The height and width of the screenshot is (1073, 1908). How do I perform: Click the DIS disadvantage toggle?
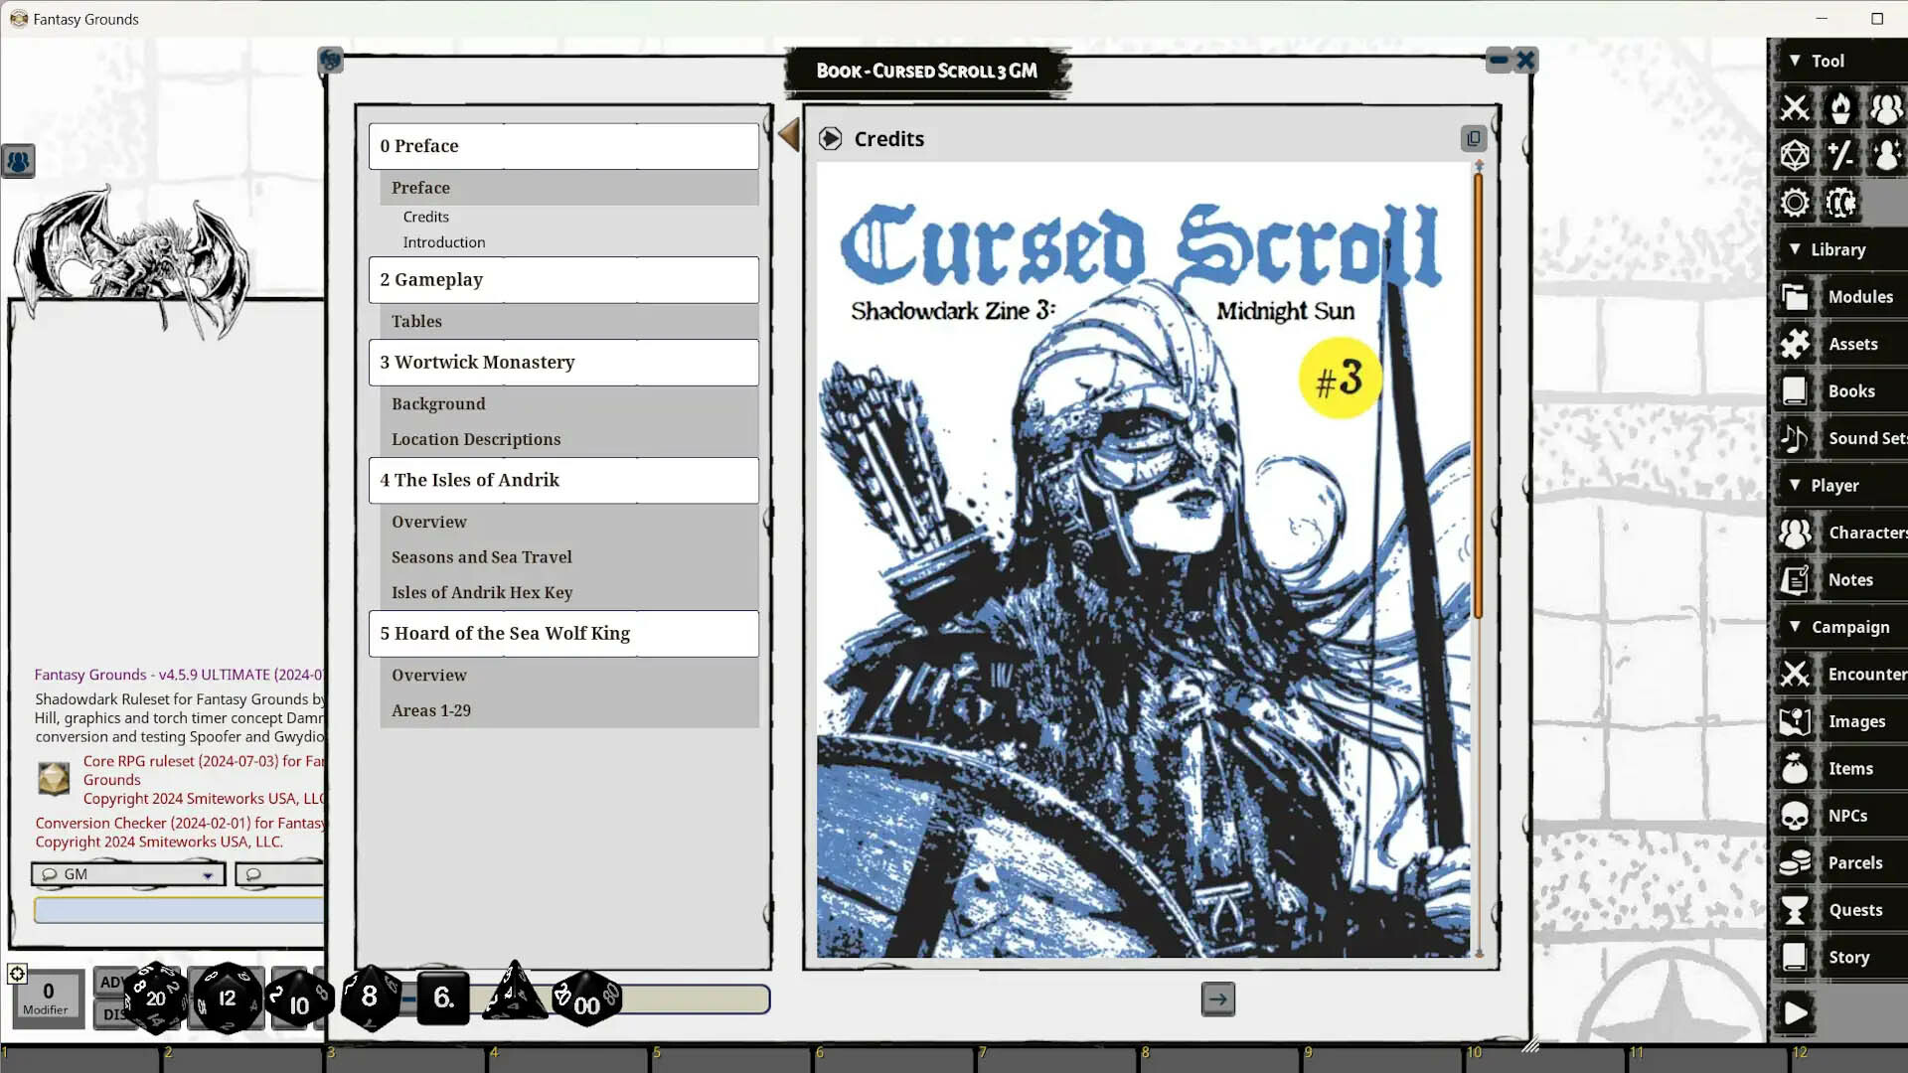(x=111, y=1014)
